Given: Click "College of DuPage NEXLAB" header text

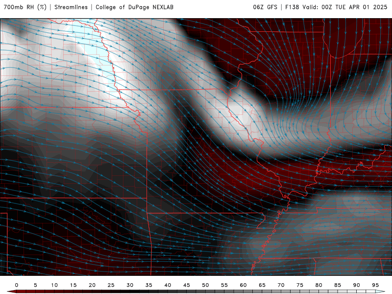Looking at the screenshot, I should (x=134, y=7).
